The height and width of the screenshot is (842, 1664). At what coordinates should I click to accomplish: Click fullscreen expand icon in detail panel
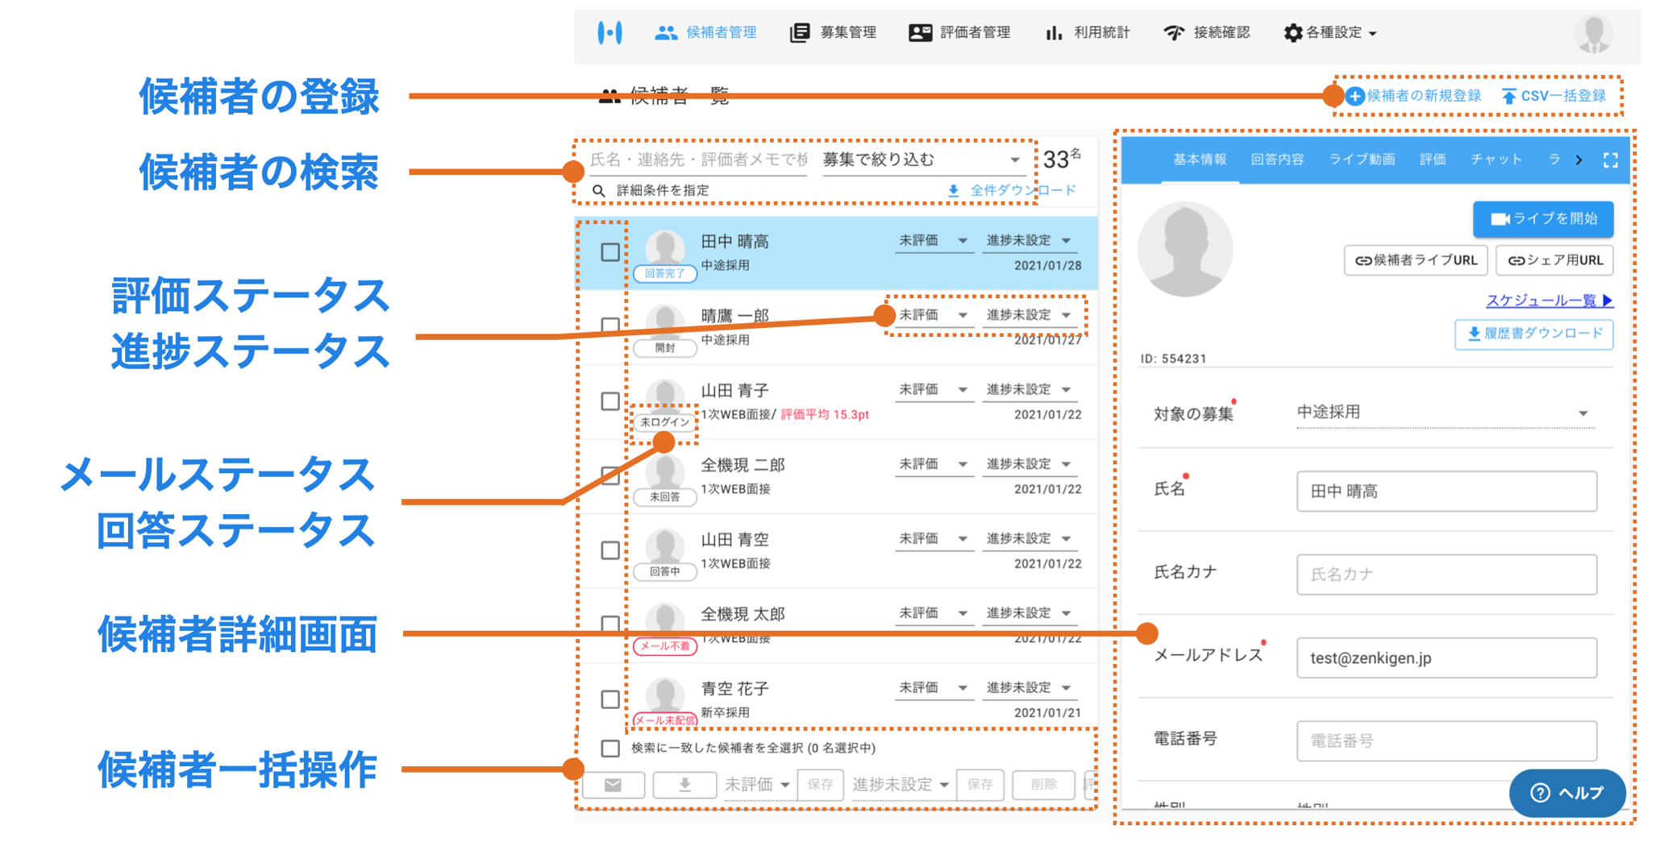click(x=1610, y=160)
